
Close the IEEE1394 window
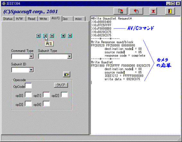(x=178, y=4)
